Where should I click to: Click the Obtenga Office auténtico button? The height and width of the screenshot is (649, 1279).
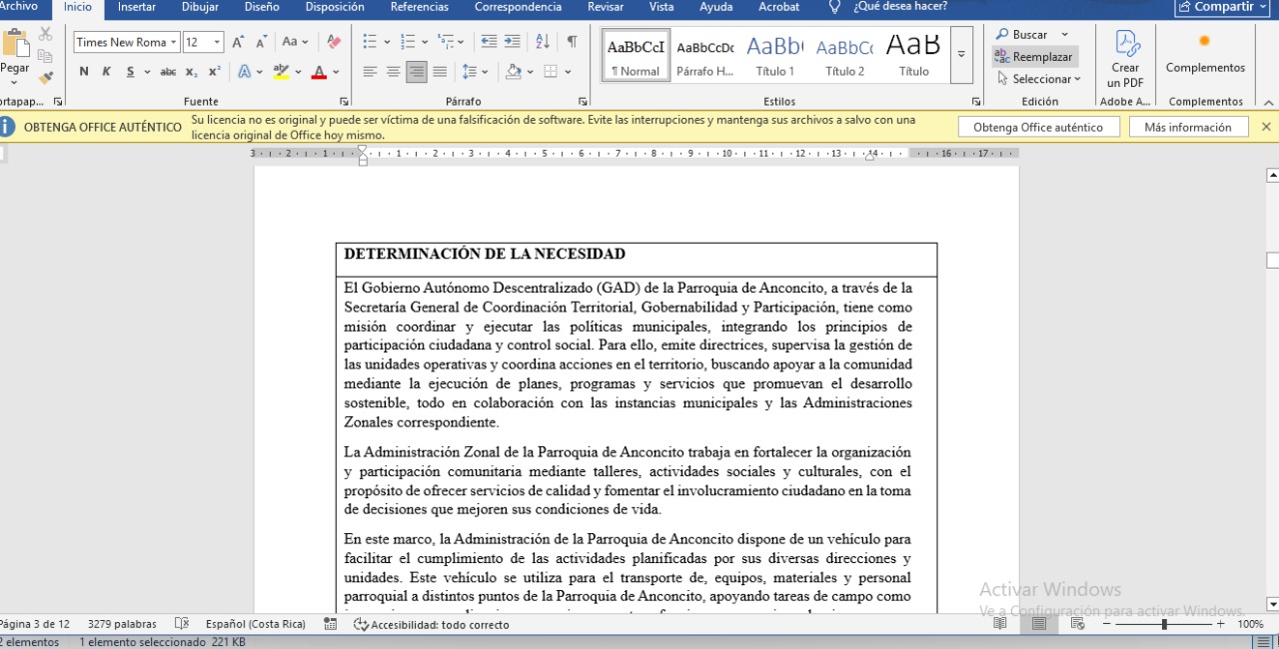click(1037, 127)
